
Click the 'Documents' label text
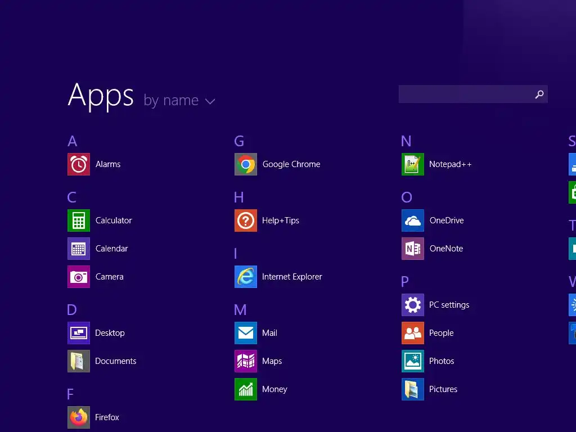click(x=116, y=361)
